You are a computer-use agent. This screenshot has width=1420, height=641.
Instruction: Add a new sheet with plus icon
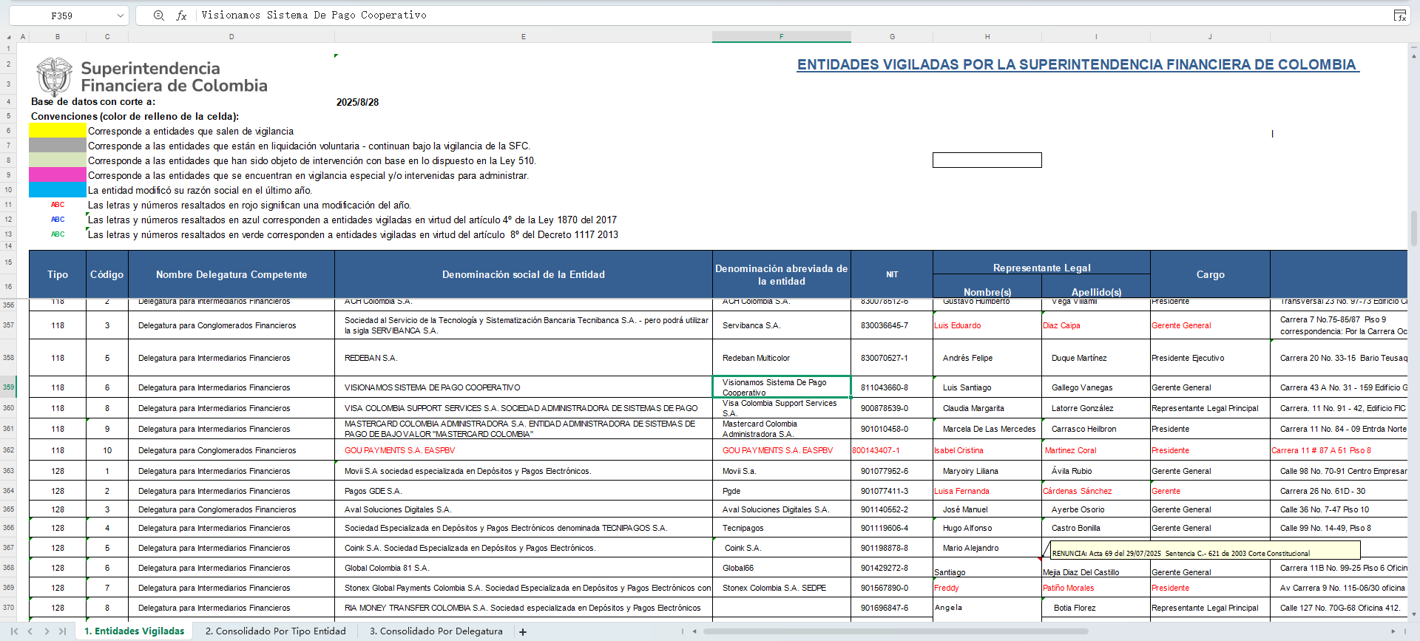(x=523, y=631)
